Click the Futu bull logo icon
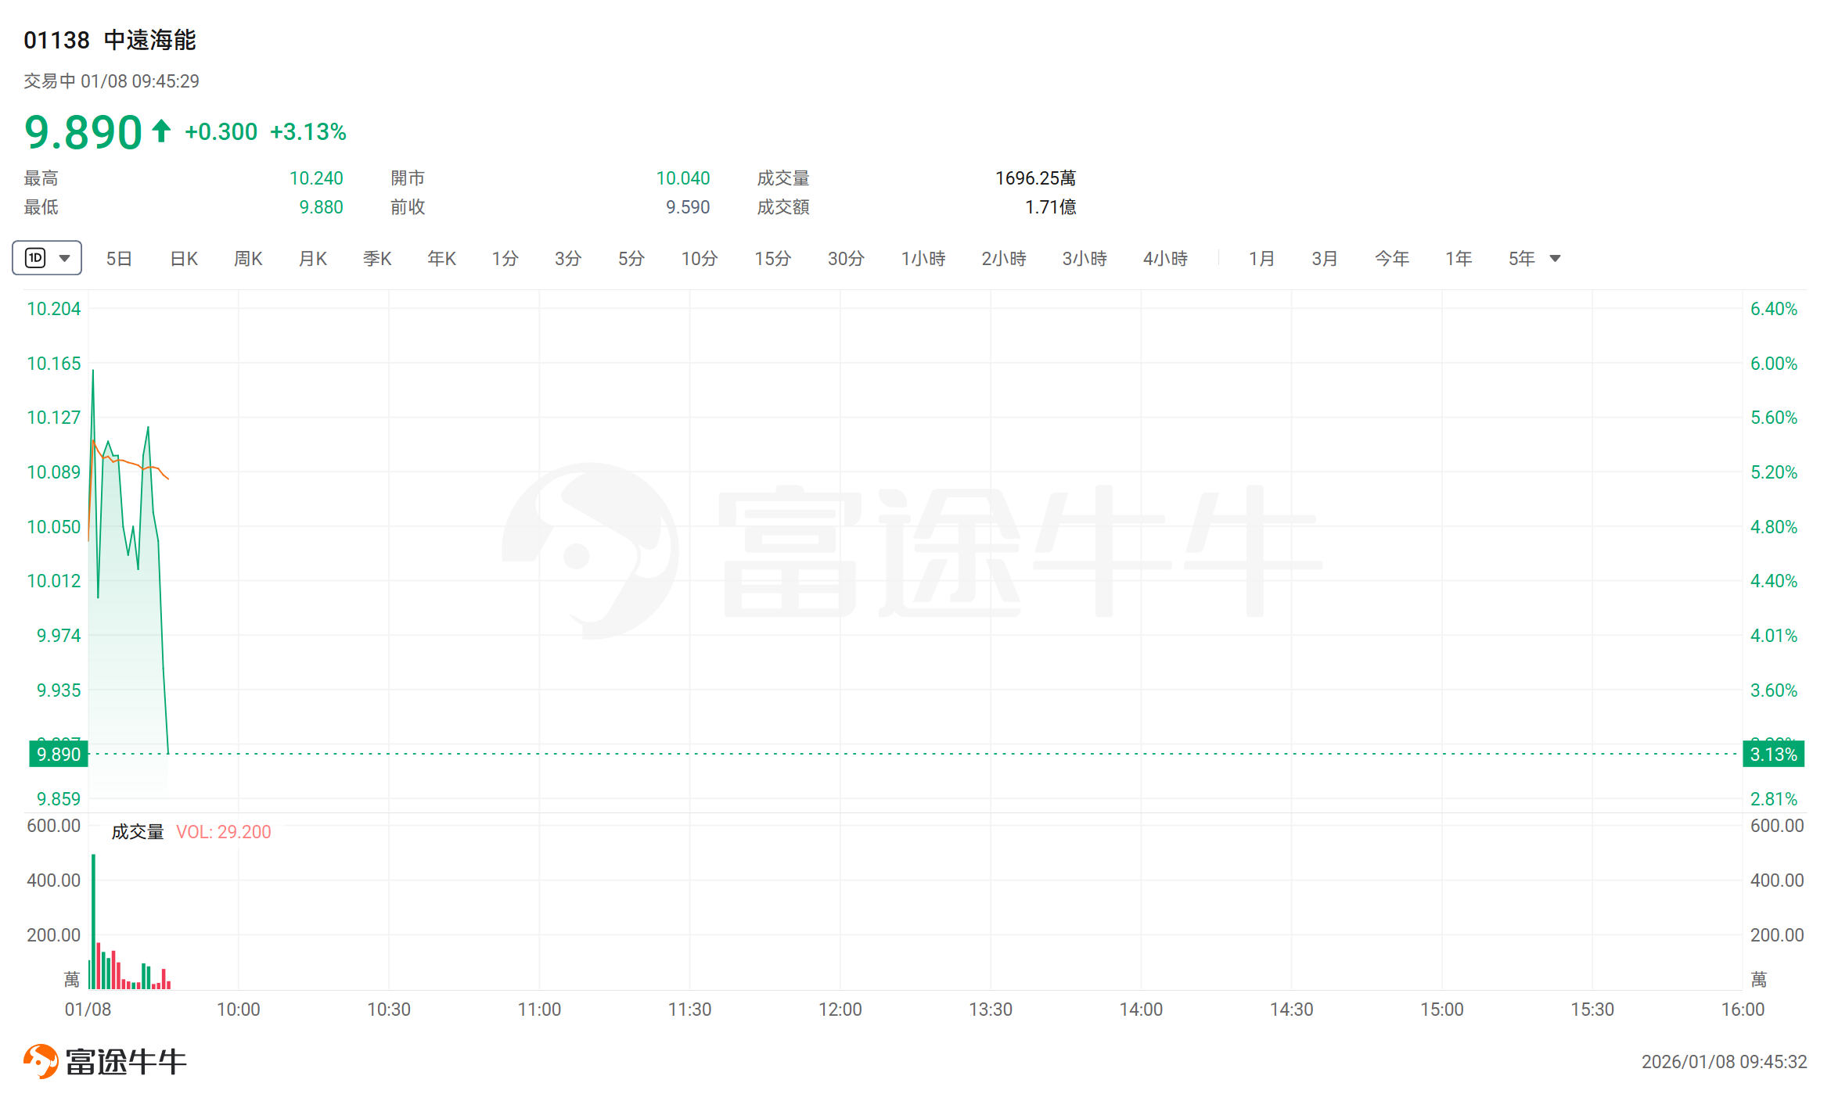 pos(41,1061)
